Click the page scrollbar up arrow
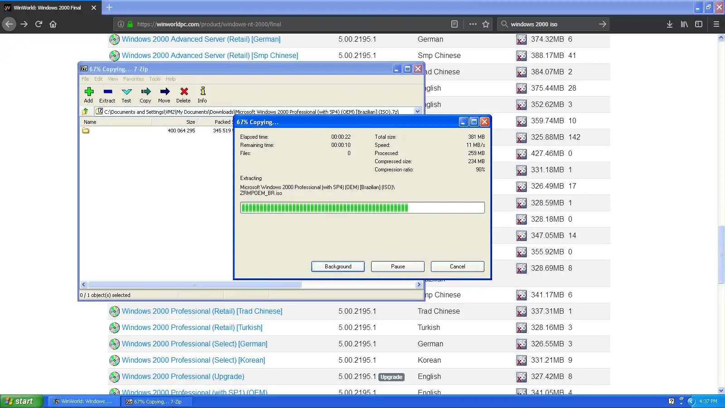 721,38
